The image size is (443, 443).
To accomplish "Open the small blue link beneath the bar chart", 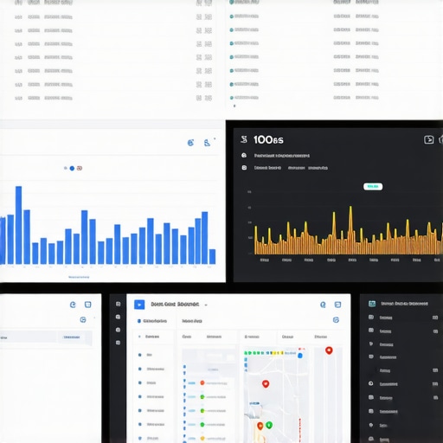I will (x=79, y=277).
